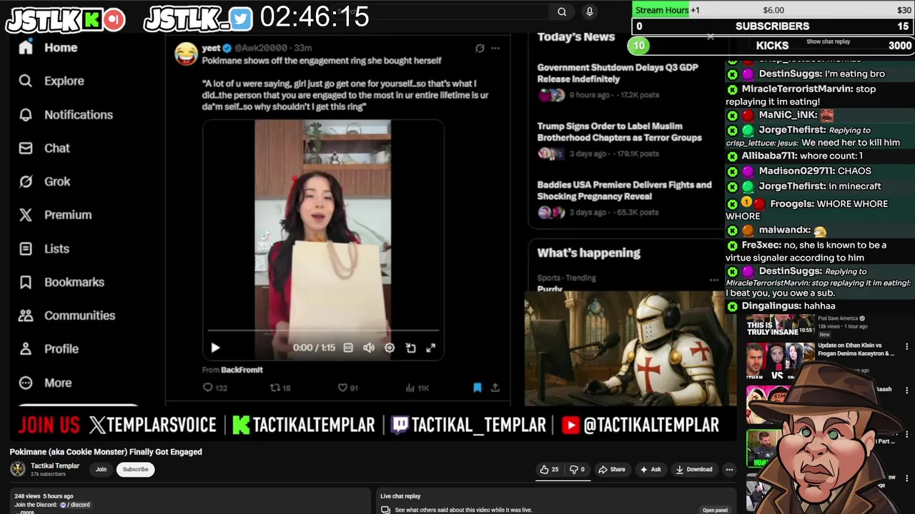
Task: Open the Home item in X sidebar
Action: (x=48, y=47)
